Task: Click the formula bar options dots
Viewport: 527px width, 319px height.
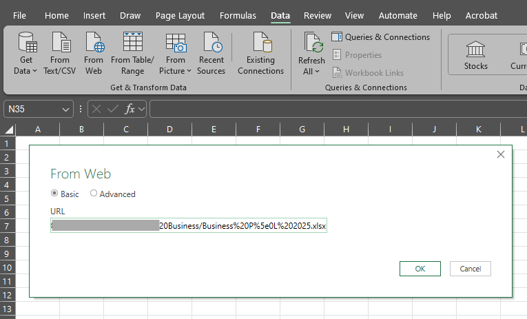Action: click(x=81, y=109)
